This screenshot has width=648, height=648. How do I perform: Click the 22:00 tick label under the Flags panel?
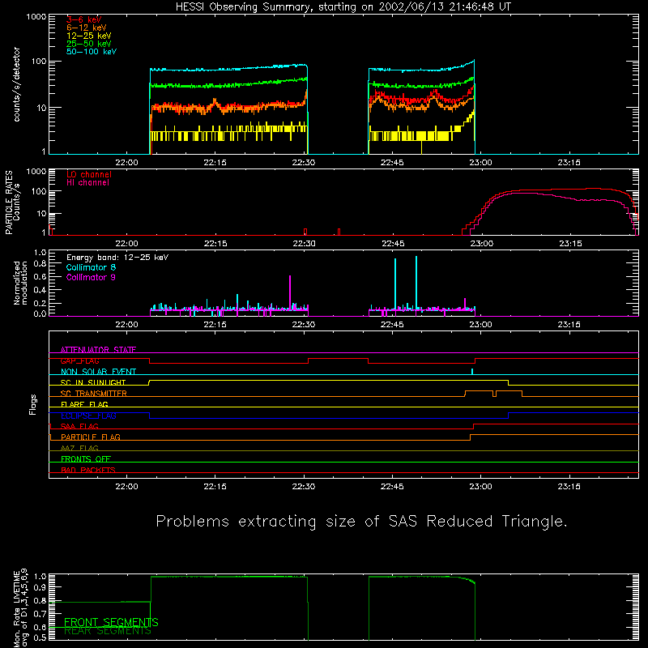[126, 487]
